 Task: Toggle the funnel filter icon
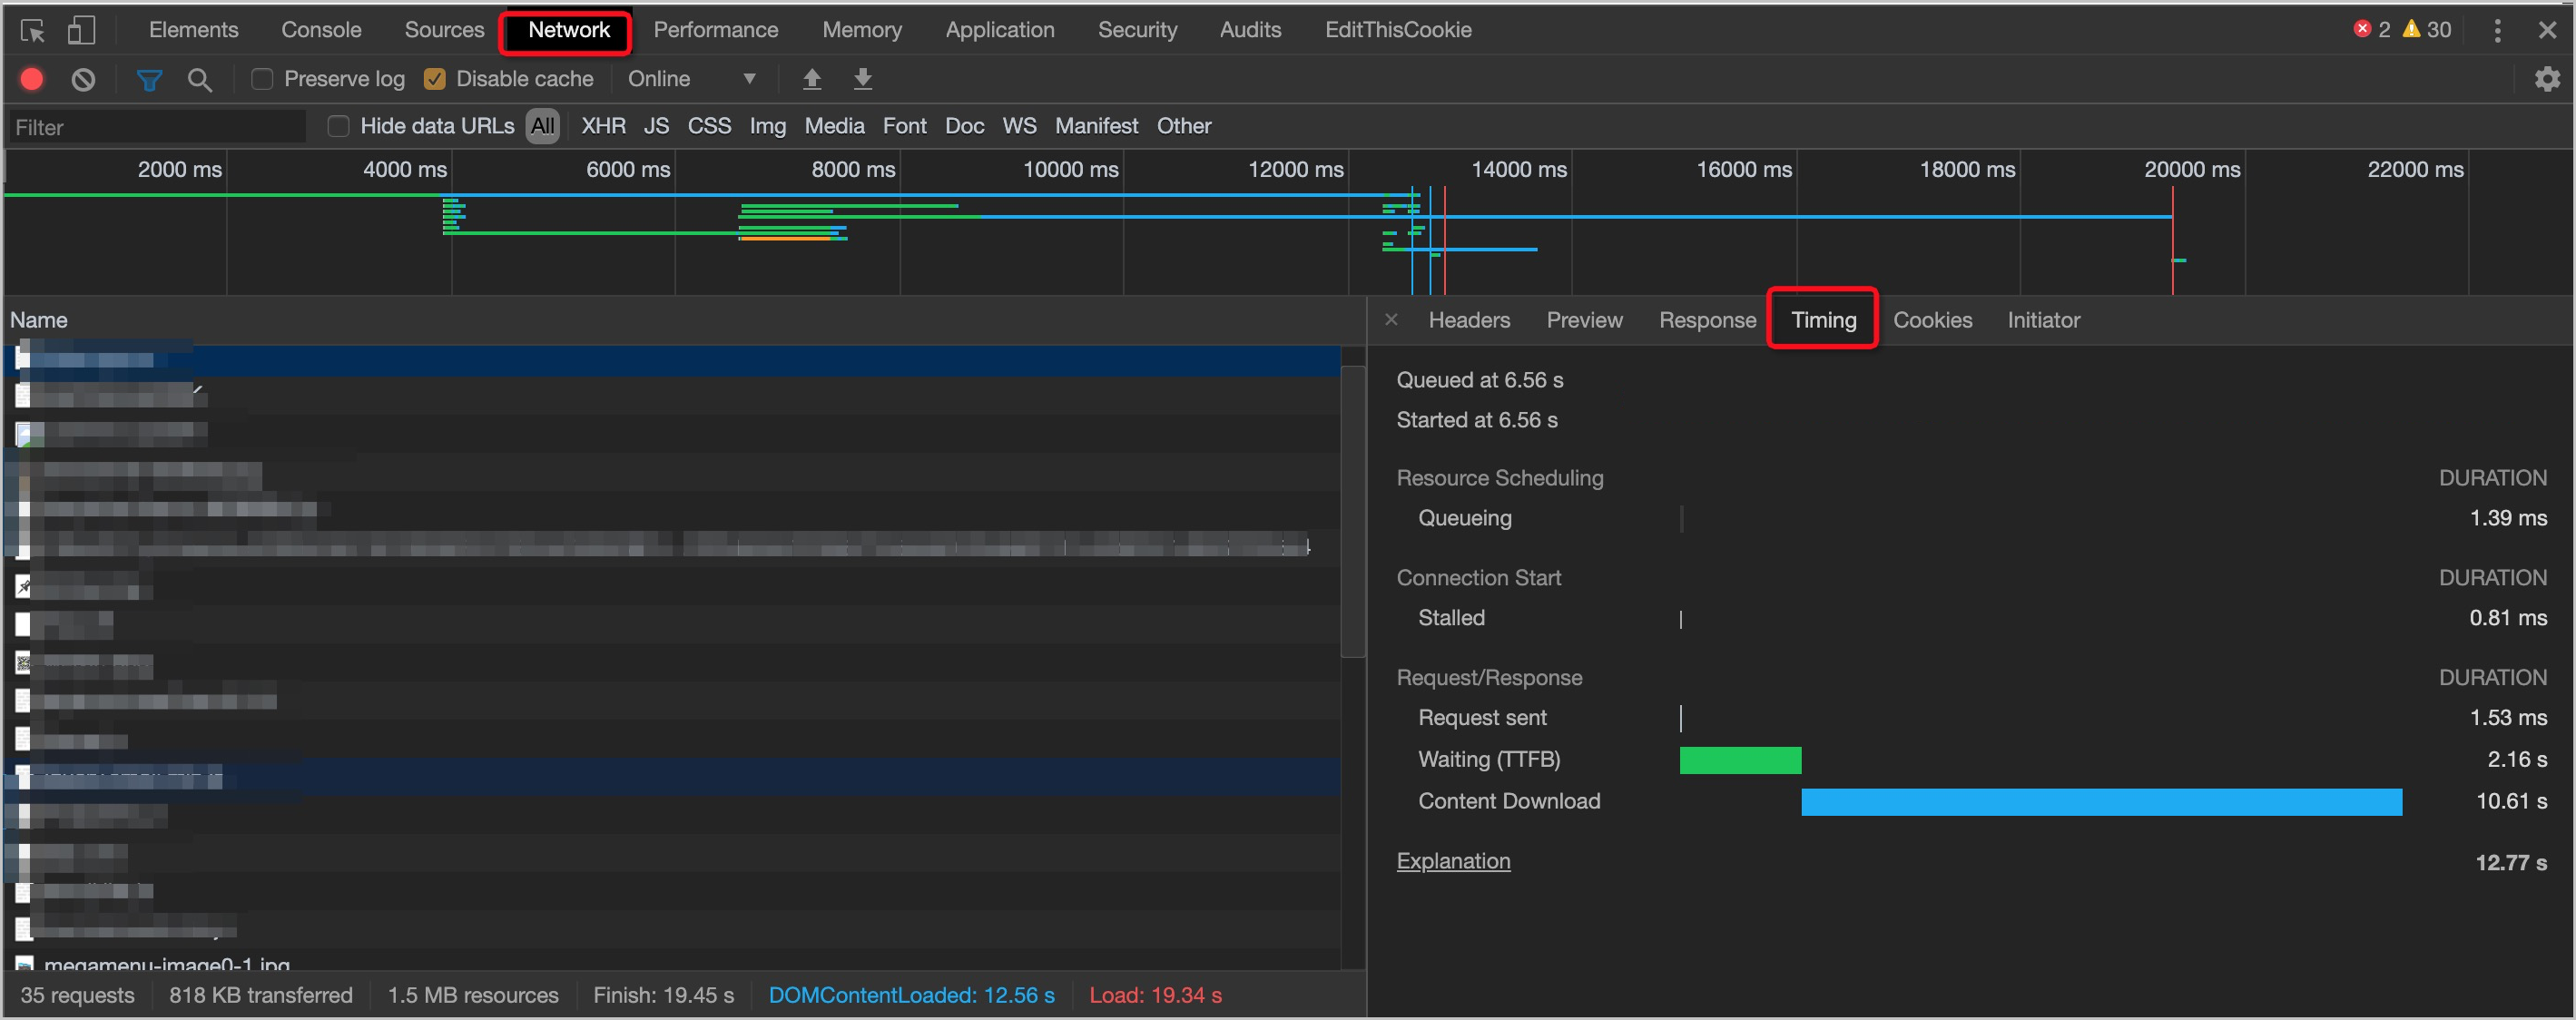pos(149,79)
